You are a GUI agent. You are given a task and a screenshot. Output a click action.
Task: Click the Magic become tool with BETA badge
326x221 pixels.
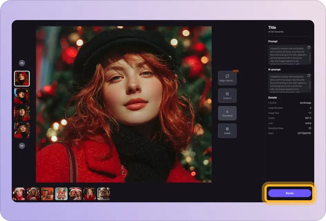(227, 78)
